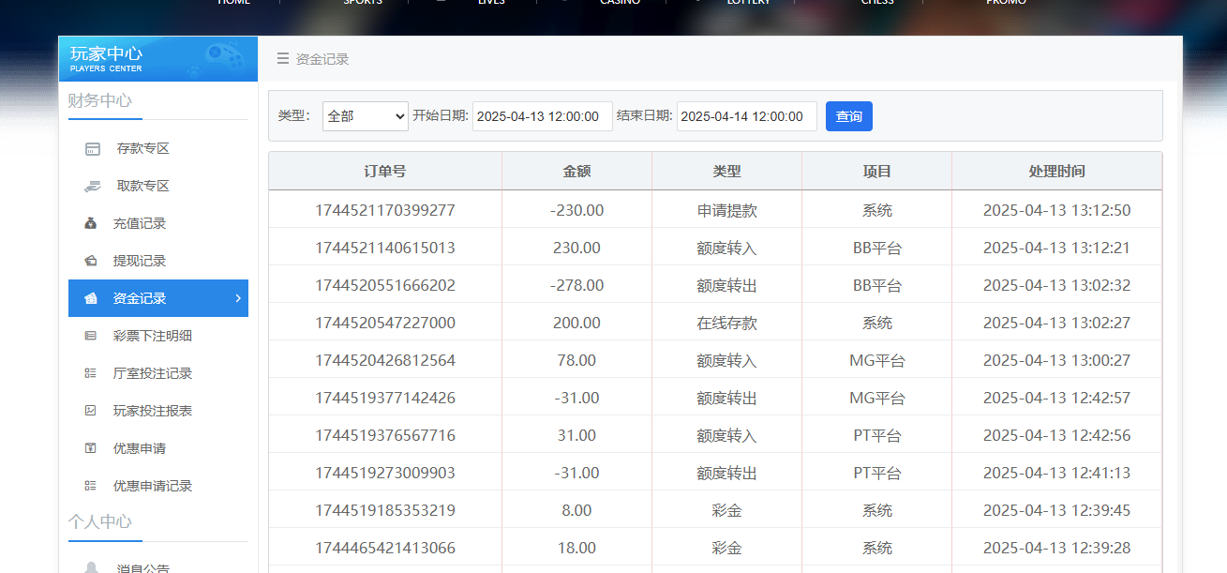Open the 类型 filter dropdown showing 全部
The image size is (1227, 573).
tap(365, 115)
